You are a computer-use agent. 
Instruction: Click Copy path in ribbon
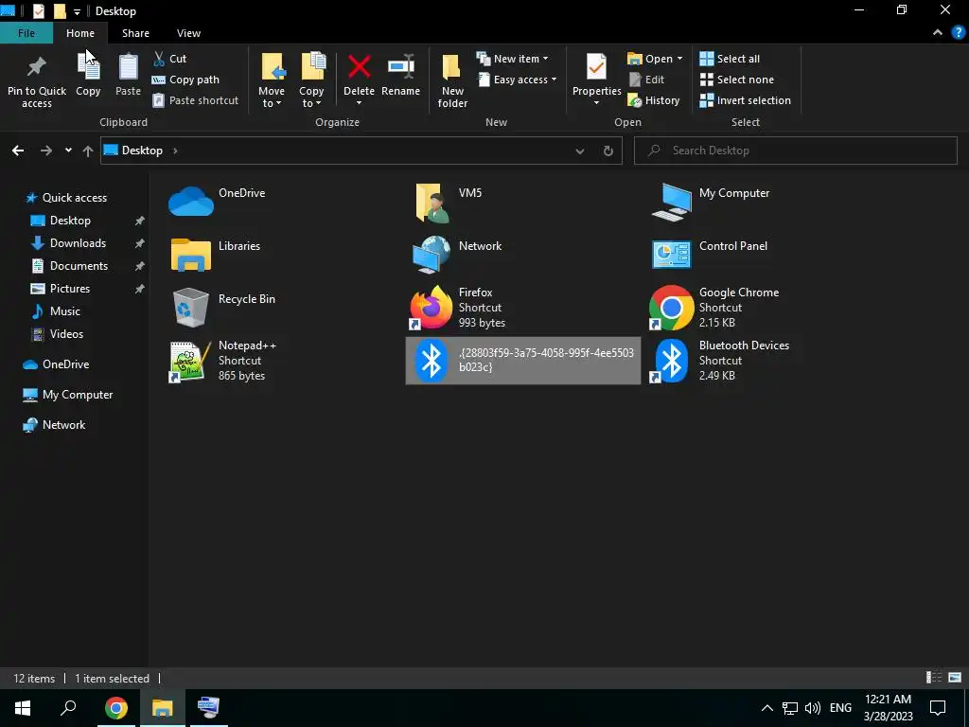[x=185, y=80]
